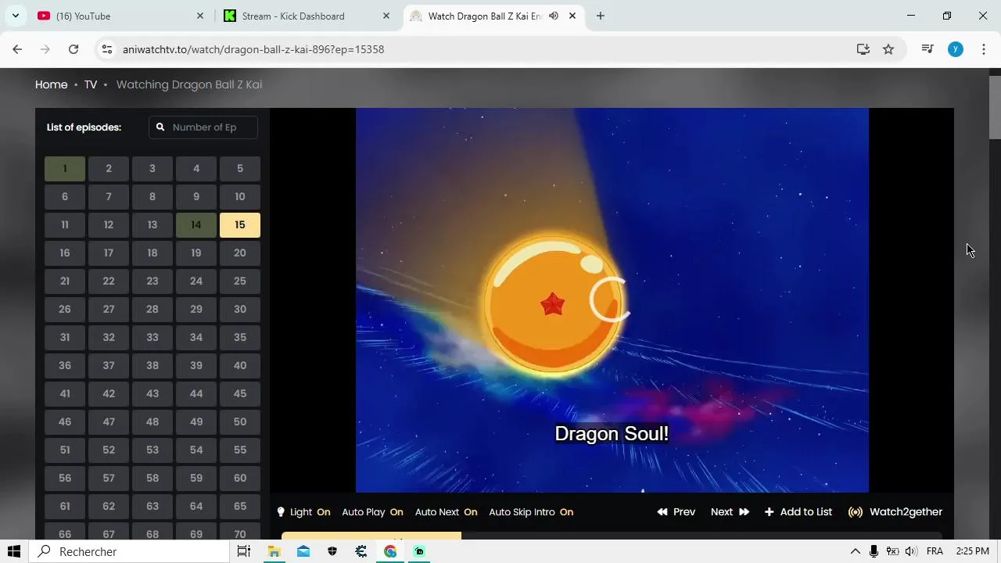Bookmark this page with the star
This screenshot has width=1001, height=563.
coord(888,49)
